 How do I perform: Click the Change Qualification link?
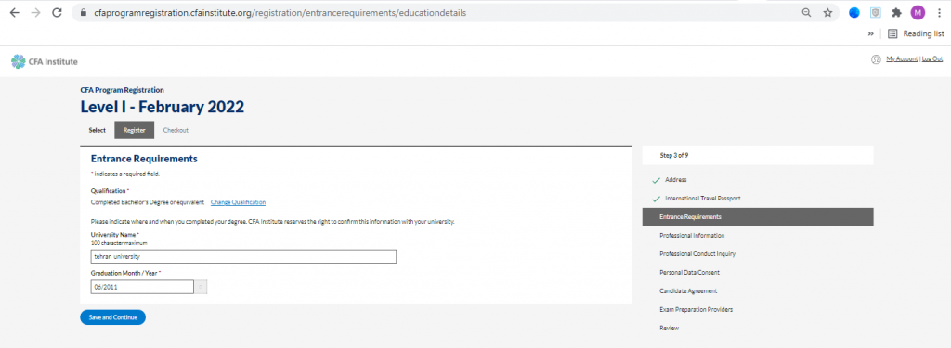pos(238,202)
